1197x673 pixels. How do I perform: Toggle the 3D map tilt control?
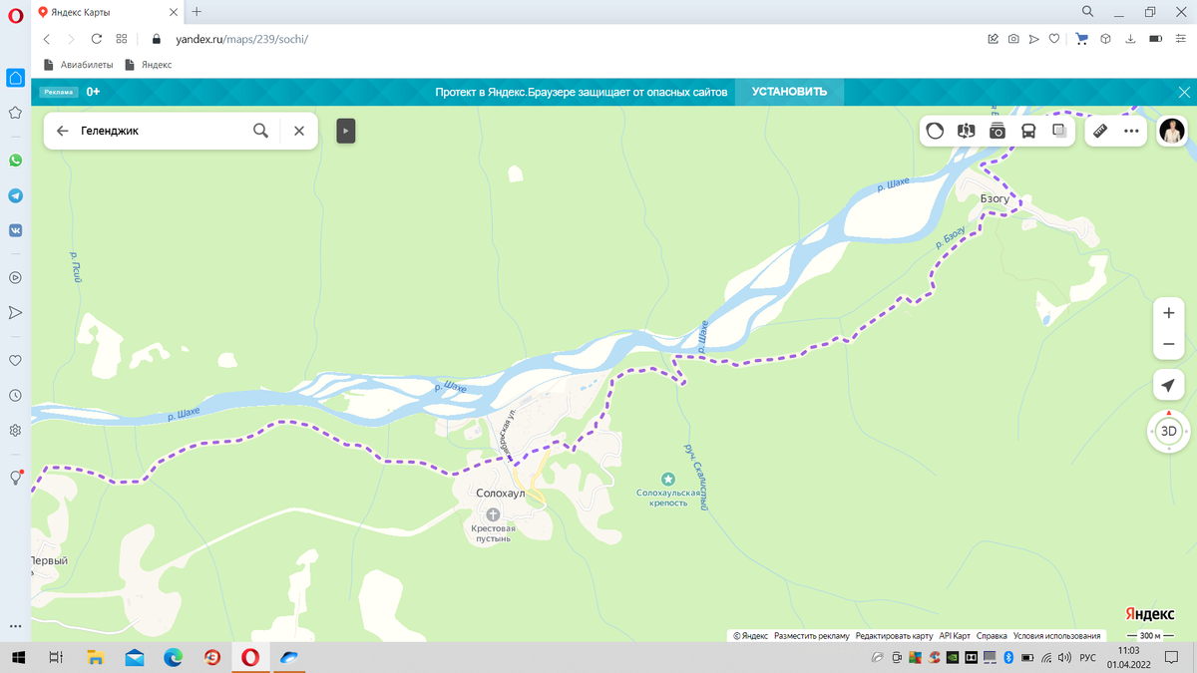point(1169,432)
